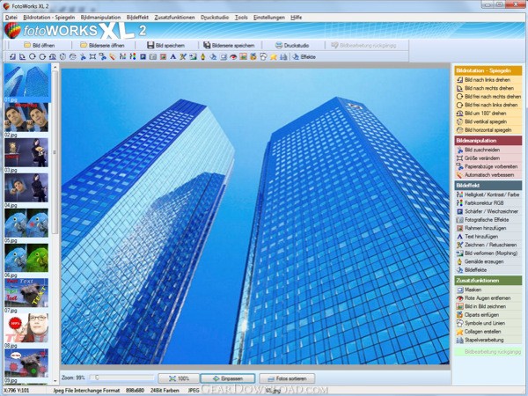Select thumbnail 02.jpg
528x396 pixels.
[x=26, y=117]
